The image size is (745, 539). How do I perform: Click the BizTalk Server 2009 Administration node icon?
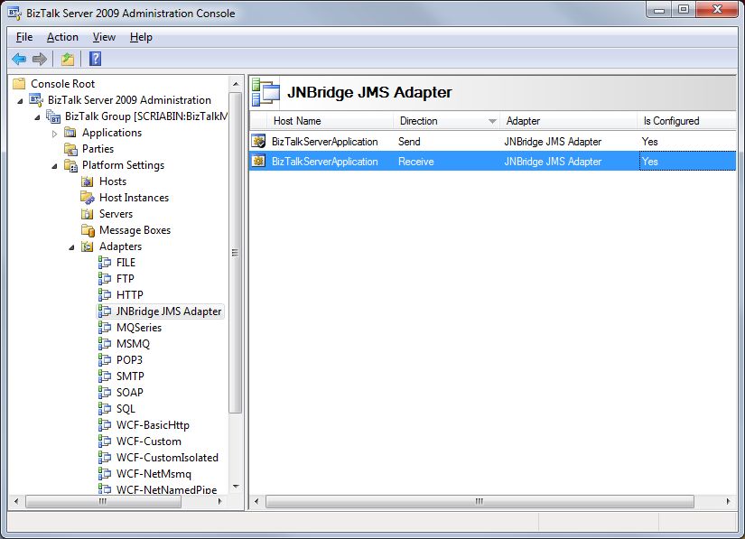click(x=36, y=99)
